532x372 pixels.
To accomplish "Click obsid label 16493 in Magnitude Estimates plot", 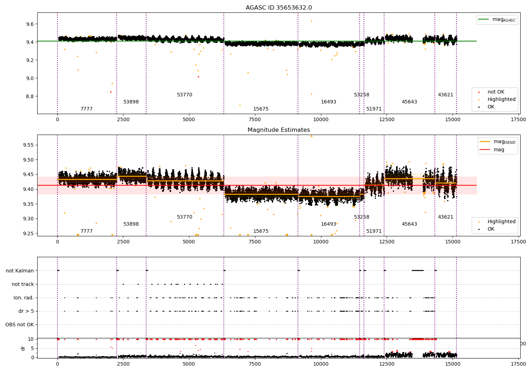I will 329,224.
